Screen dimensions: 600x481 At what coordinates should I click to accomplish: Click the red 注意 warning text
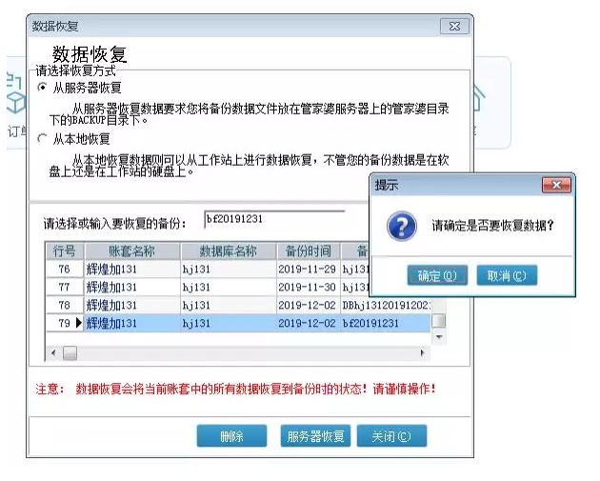[x=236, y=390]
